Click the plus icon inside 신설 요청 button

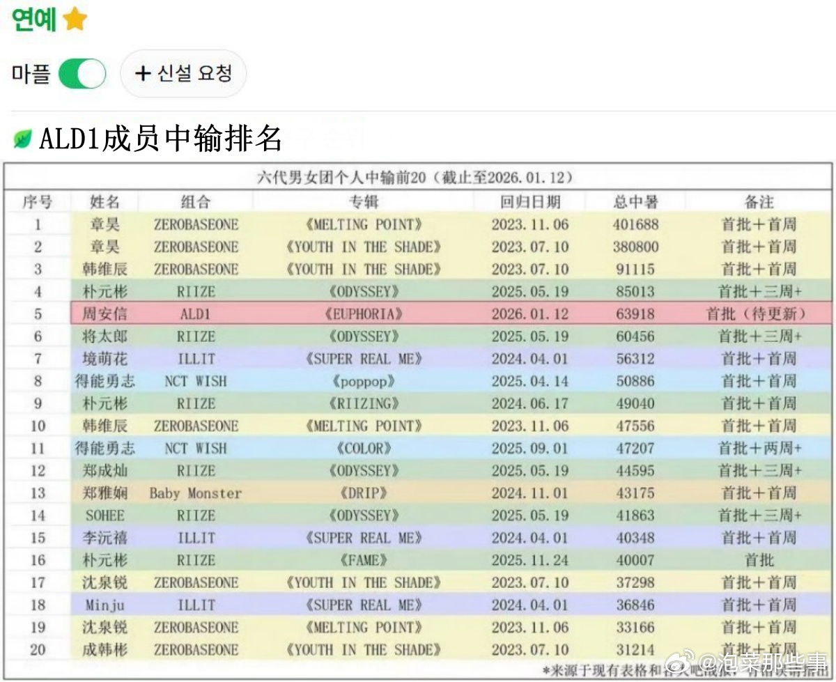[x=144, y=74]
